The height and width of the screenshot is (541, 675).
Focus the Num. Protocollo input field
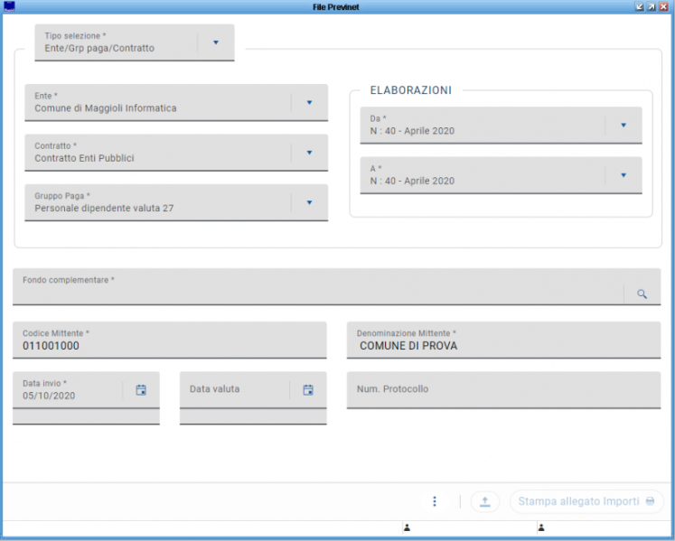tap(503, 390)
